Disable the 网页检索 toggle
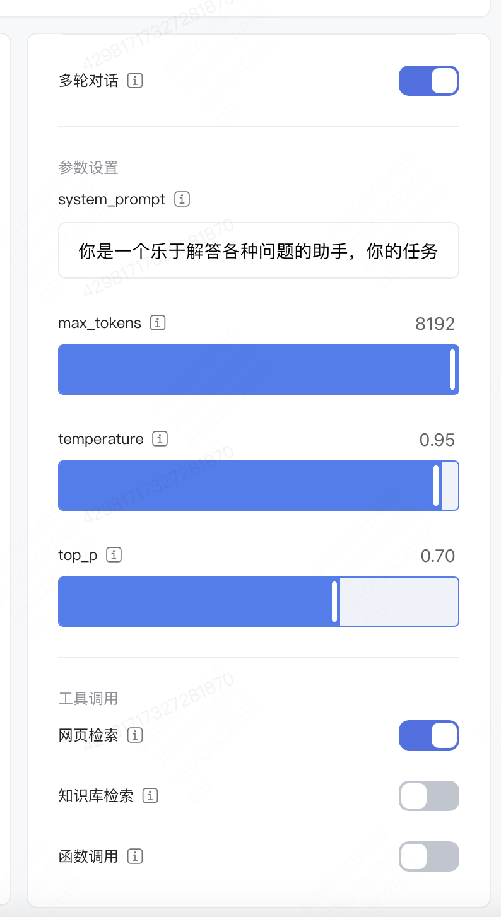Screen dimensions: 501x917 pos(428,735)
